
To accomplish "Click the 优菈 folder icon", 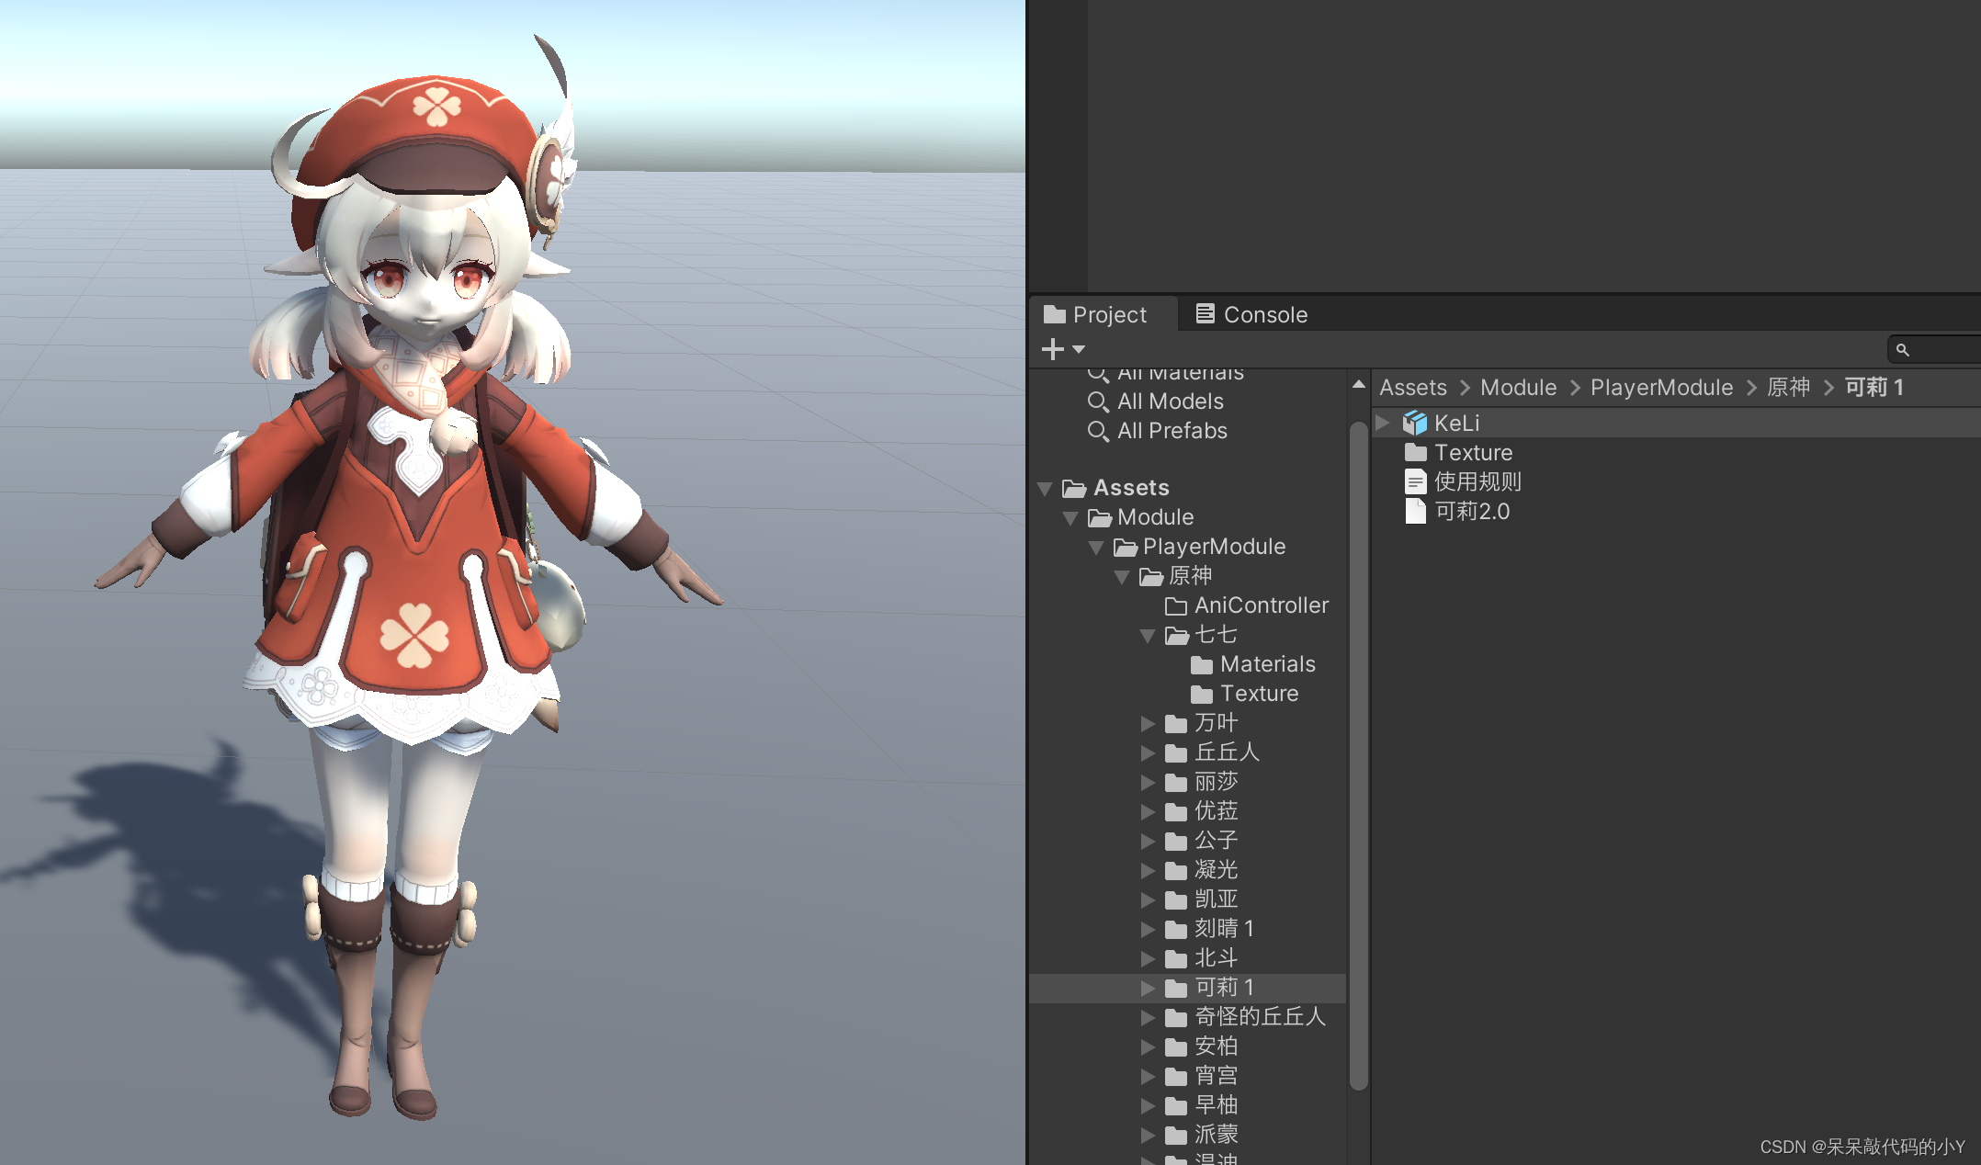I will coord(1176,811).
